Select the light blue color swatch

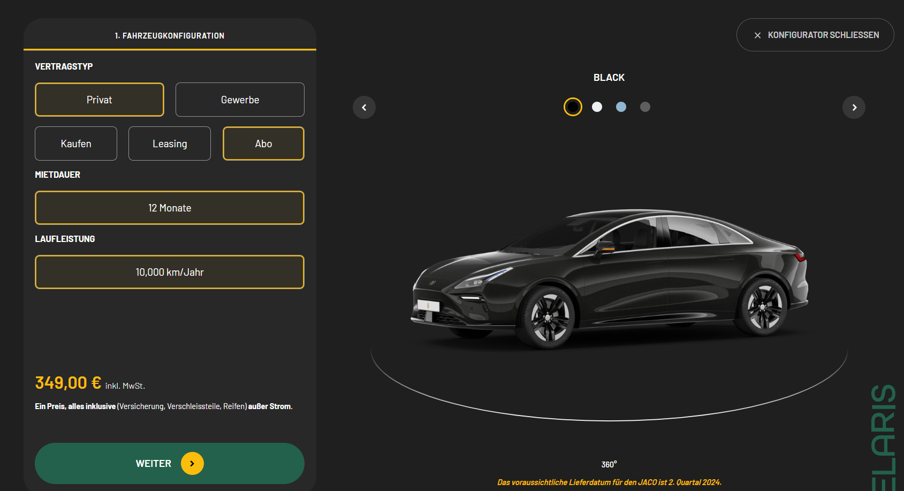pos(621,107)
